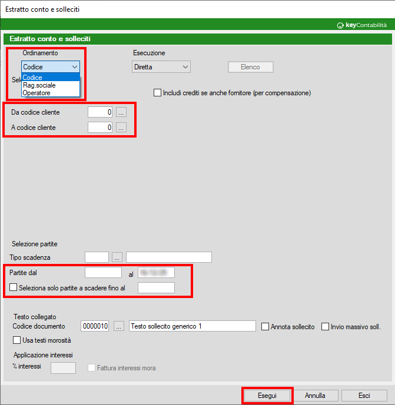Image resolution: width=395 pixels, height=405 pixels.
Task: Open lookup for A codice cliente
Action: (121, 127)
